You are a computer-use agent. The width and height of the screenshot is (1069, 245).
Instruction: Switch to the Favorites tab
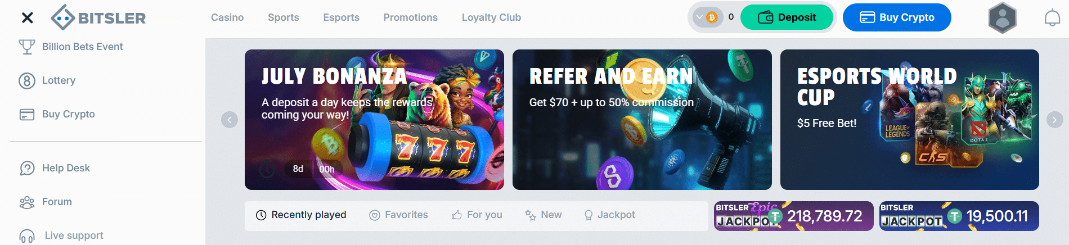(398, 215)
